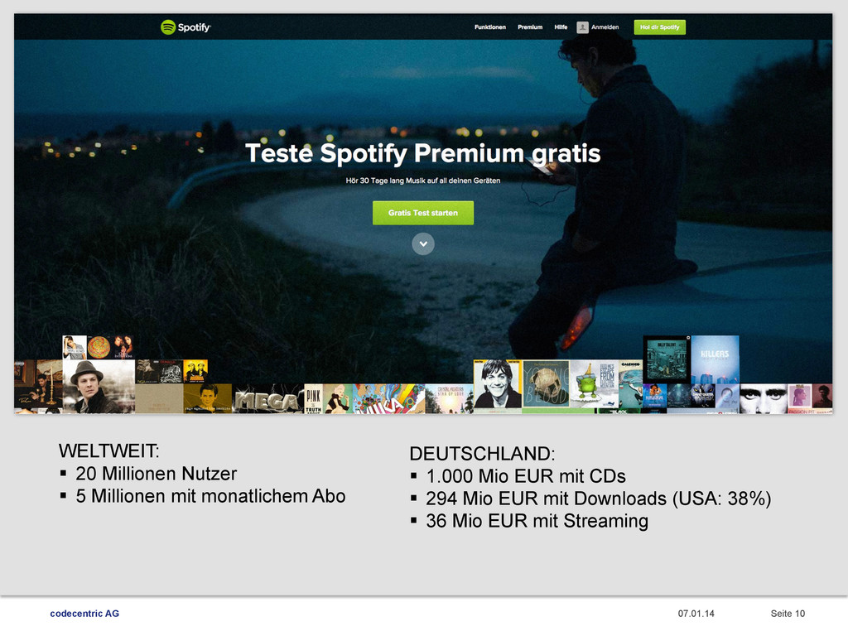Click the Anmelden login link
848x636 pixels.
click(605, 27)
